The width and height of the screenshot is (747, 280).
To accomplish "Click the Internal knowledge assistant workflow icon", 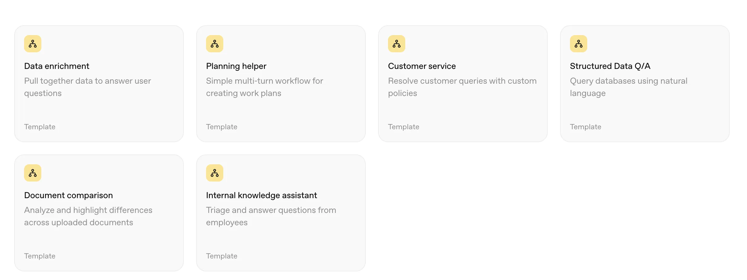I will click(x=215, y=173).
